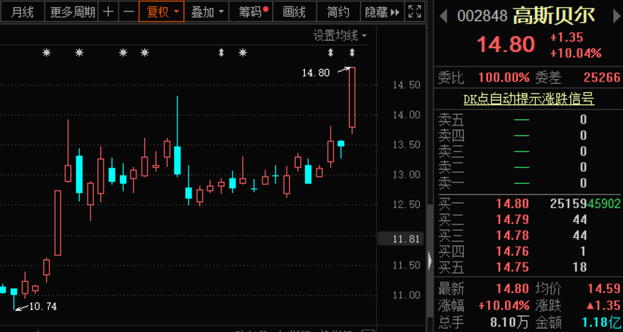Click the 14.50 price axis label
This screenshot has width=623, height=332.
coord(406,85)
